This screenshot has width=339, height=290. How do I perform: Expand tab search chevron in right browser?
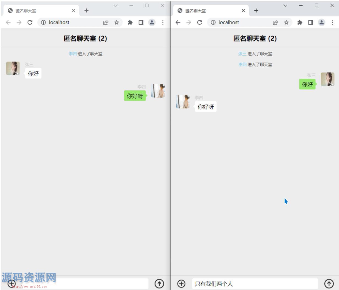[285, 5]
